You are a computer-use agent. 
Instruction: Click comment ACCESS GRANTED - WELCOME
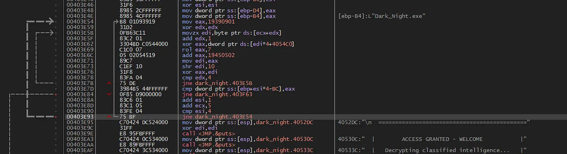442,139
